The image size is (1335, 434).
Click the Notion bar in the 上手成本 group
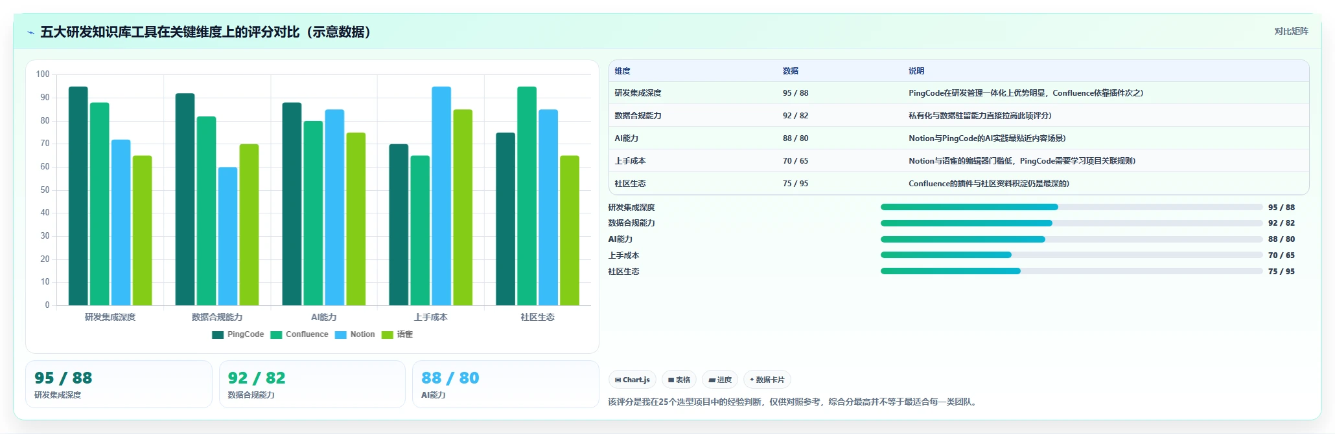point(442,196)
